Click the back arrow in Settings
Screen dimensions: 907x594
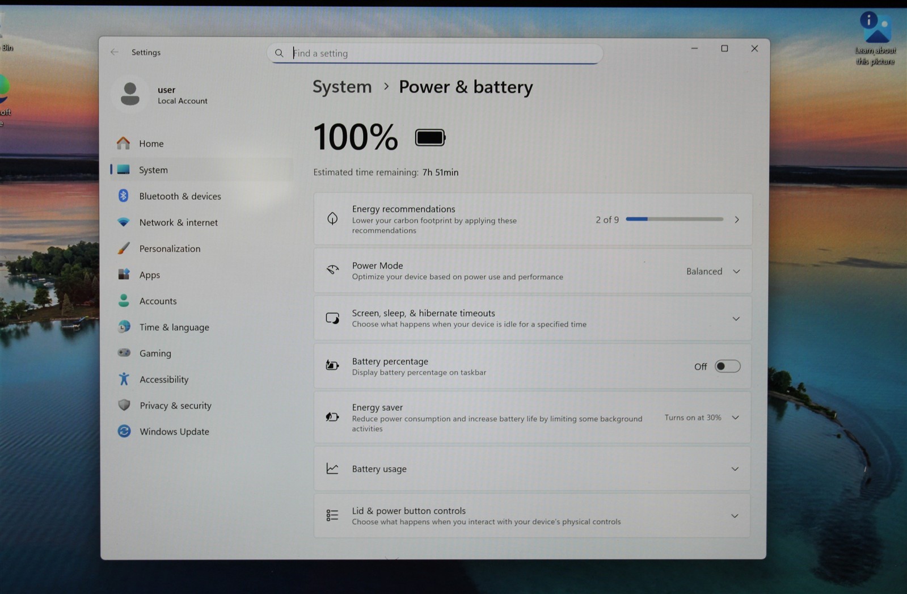point(114,52)
